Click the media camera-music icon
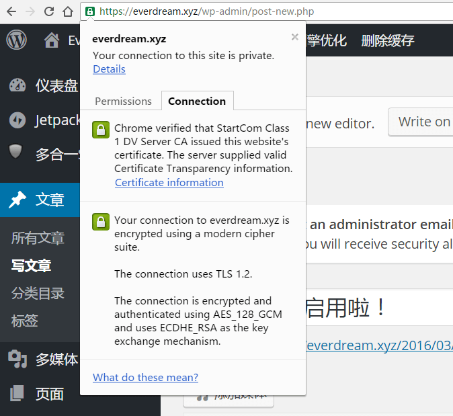 click(x=17, y=359)
